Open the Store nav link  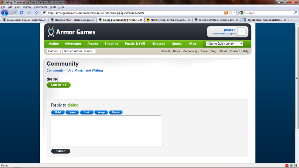[204, 51]
